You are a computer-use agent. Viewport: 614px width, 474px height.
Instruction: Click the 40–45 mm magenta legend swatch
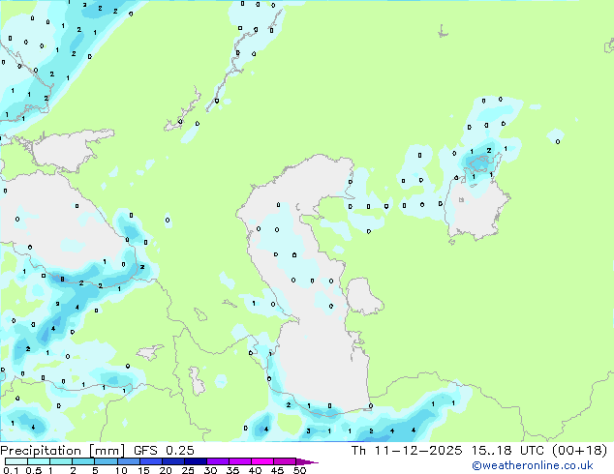click(262, 461)
